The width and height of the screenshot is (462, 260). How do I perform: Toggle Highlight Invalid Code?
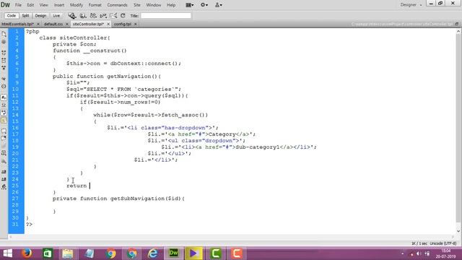(4, 105)
